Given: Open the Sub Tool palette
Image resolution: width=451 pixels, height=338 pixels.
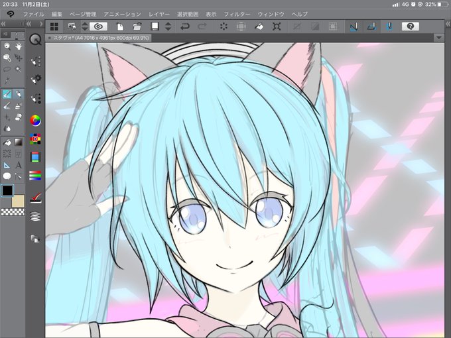Looking at the screenshot, I should point(35,61).
